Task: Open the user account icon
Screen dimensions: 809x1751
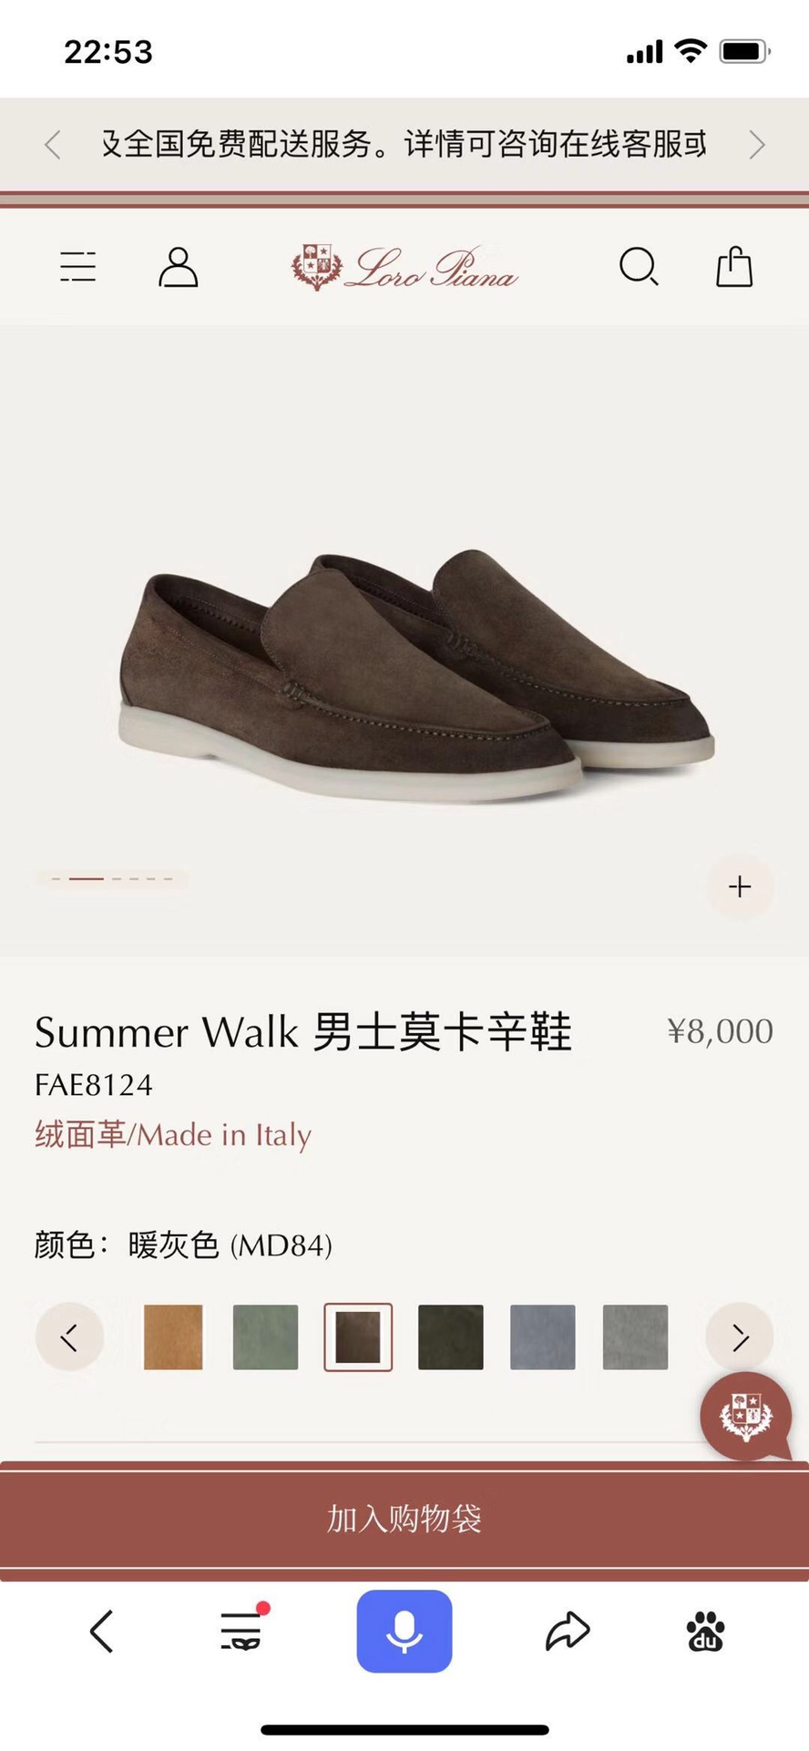Action: (179, 267)
